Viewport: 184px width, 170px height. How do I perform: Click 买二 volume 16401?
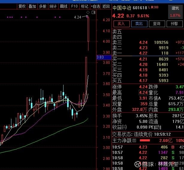point(162,64)
